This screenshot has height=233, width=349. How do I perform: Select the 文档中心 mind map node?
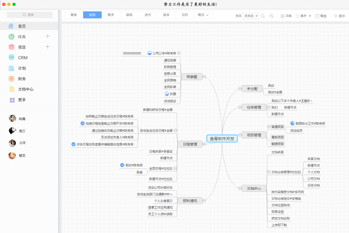254,189
